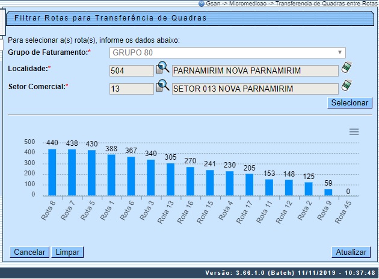
Task: Click the Rota 8 axis label
Action: (48, 210)
